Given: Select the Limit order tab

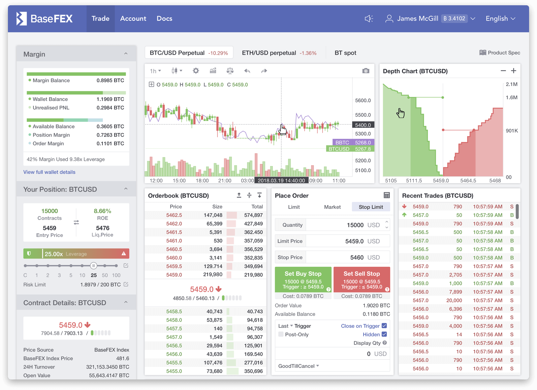Looking at the screenshot, I should tap(294, 207).
